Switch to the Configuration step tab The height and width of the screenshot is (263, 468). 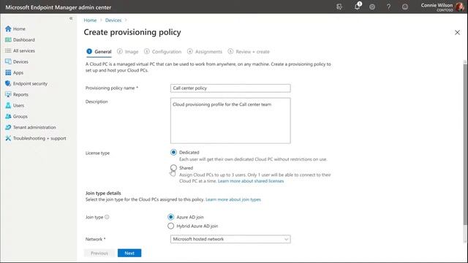[162, 52]
